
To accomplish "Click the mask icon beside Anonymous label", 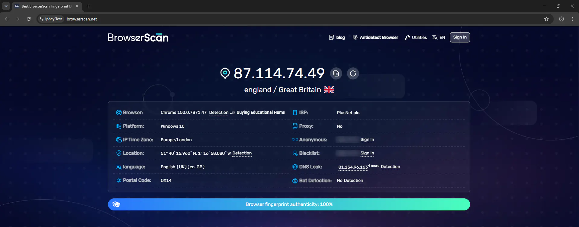I will click(x=295, y=140).
